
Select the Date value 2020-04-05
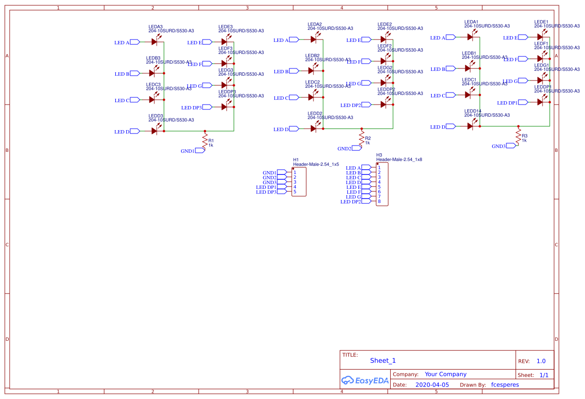432,384
